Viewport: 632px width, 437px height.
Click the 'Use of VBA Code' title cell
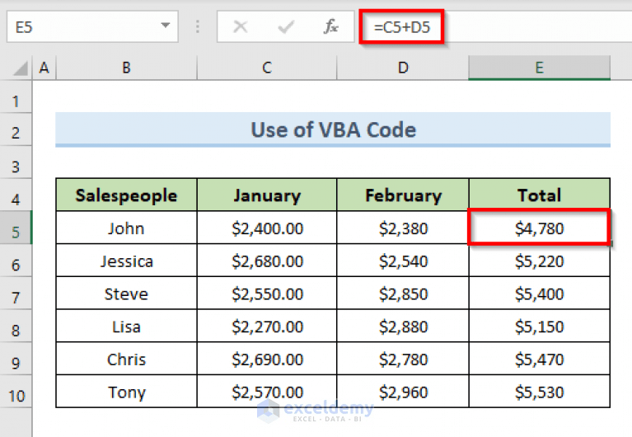333,129
